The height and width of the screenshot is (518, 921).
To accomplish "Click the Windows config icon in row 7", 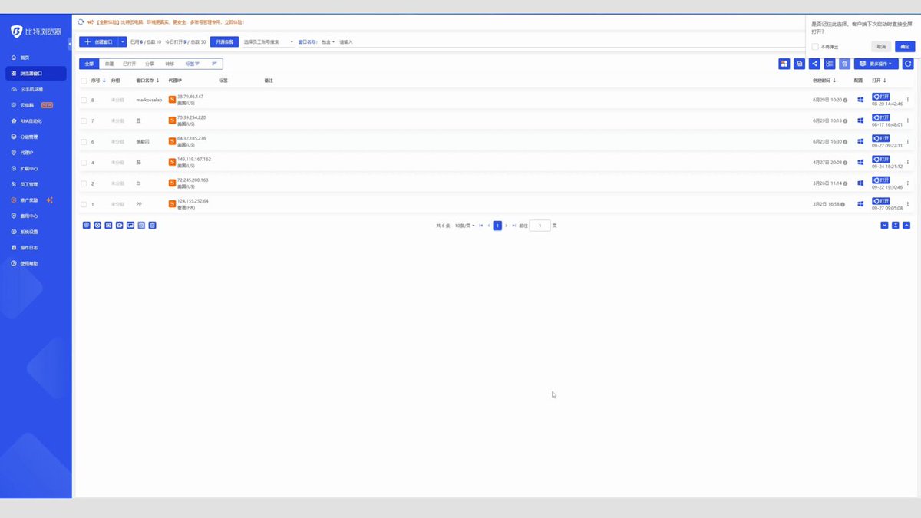I will [x=860, y=120].
